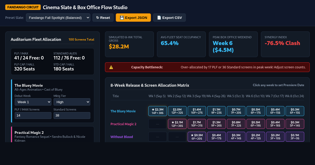Click 112 / 76 Free: 0 standard value
Image resolution: width=315 pixels, height=165 pixels.
(69, 58)
